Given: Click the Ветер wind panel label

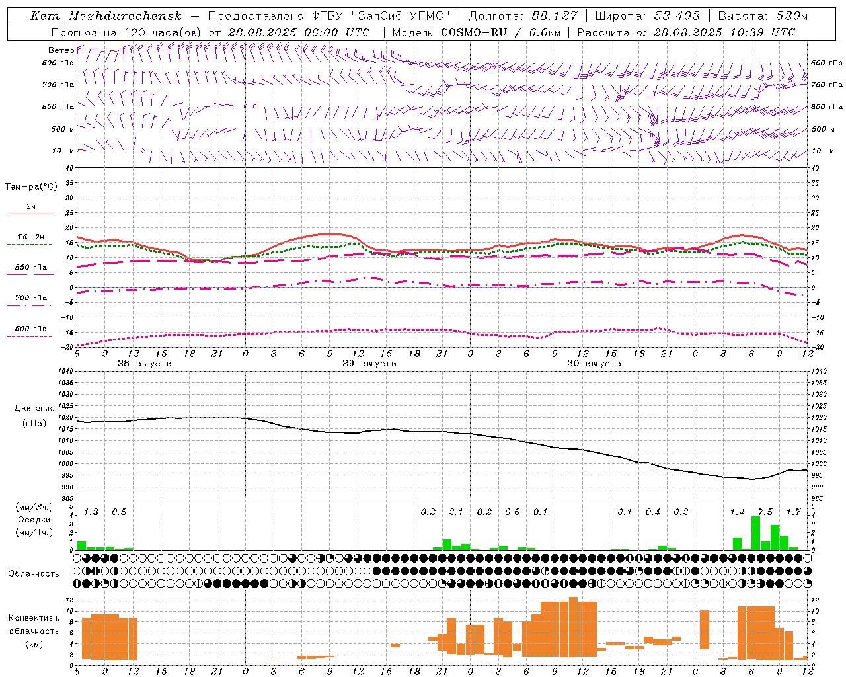Looking at the screenshot, I should click(61, 50).
